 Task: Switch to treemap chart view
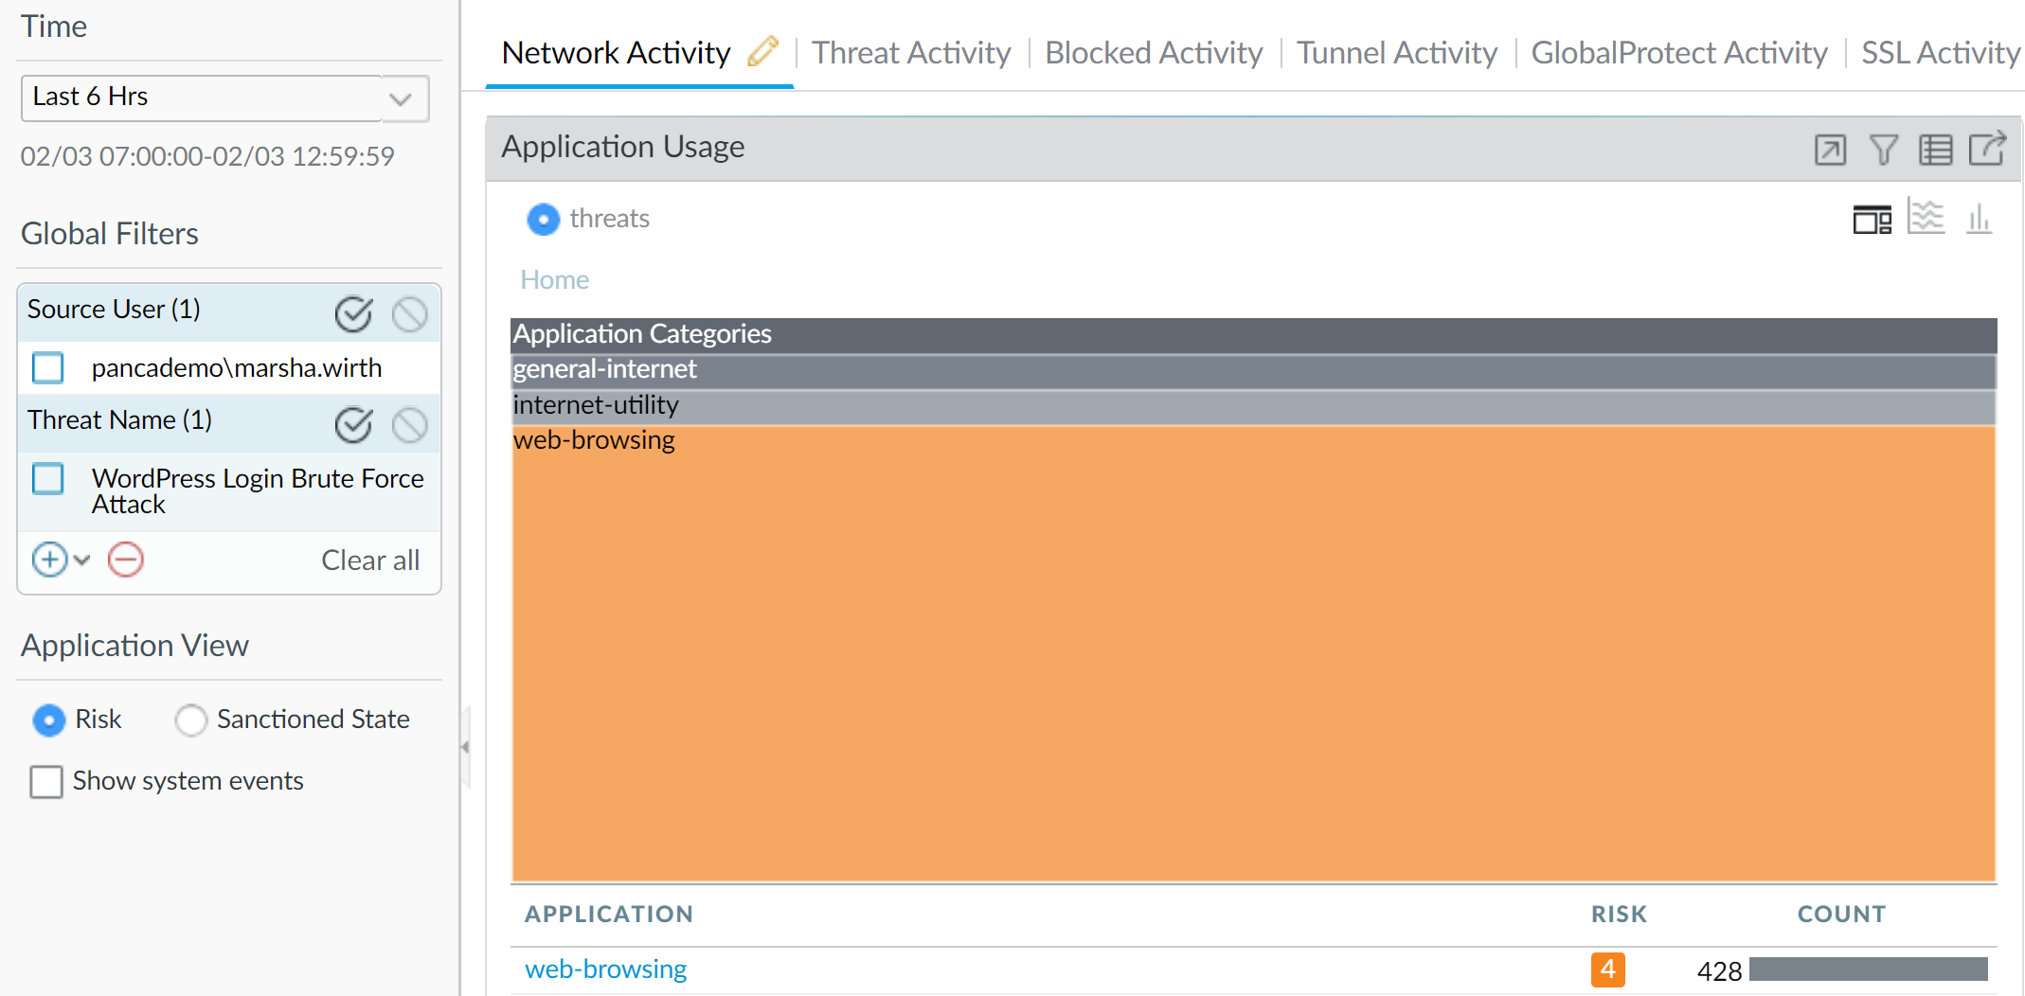[x=1872, y=220]
